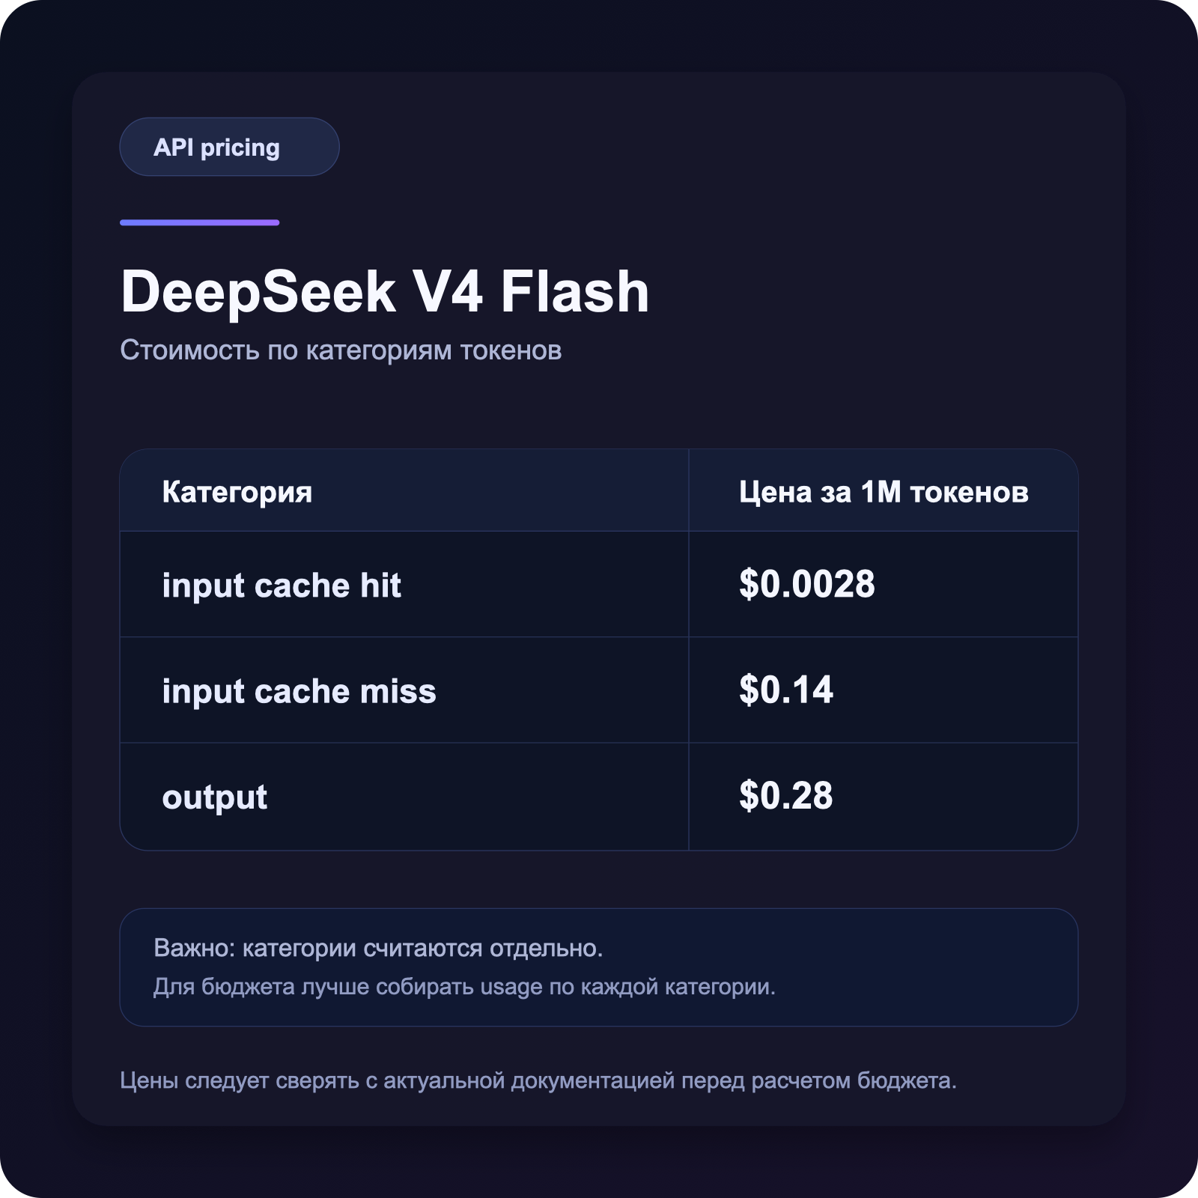Click the word DeepSeek in the title
This screenshot has width=1198, height=1198.
tap(258, 292)
